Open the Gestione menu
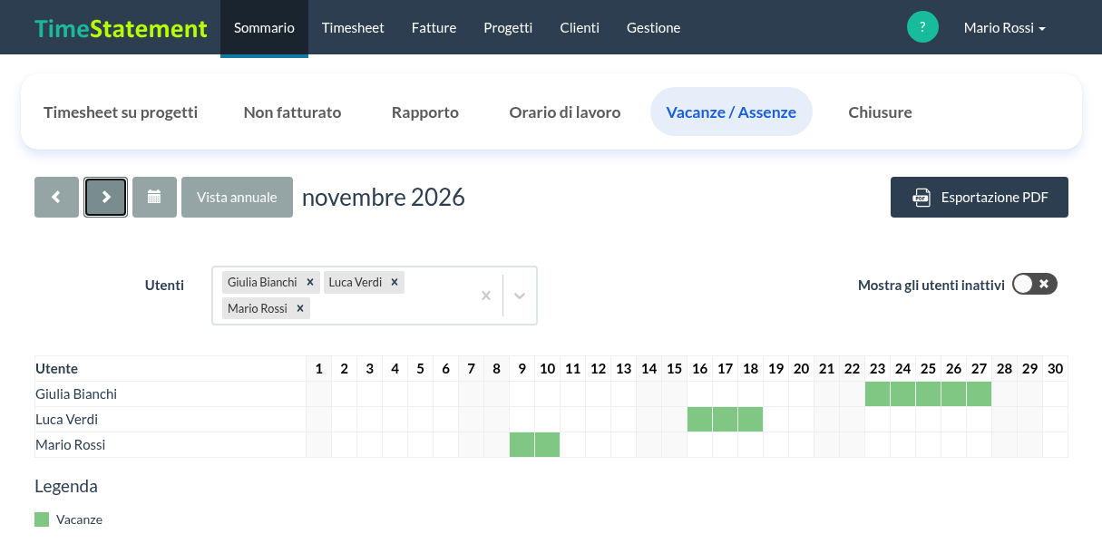The height and width of the screenshot is (553, 1102). (x=653, y=27)
